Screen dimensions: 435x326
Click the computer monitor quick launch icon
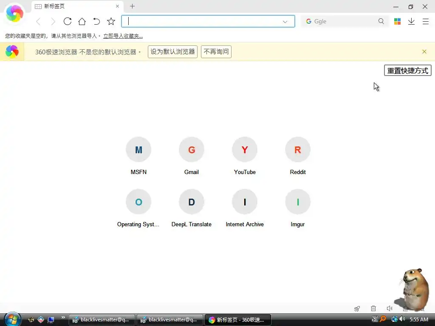click(x=51, y=320)
